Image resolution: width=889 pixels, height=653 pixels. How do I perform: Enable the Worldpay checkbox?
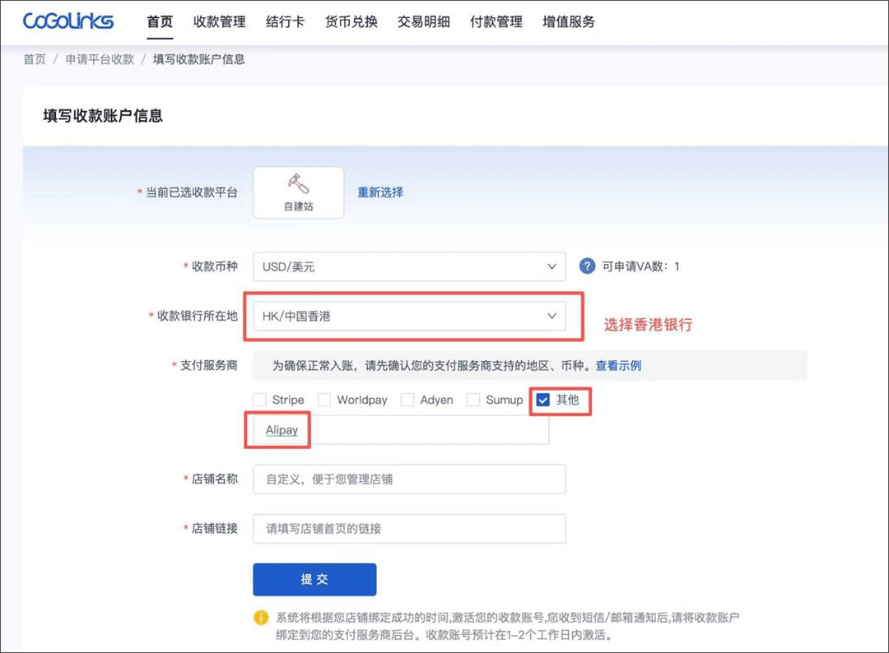tap(324, 400)
